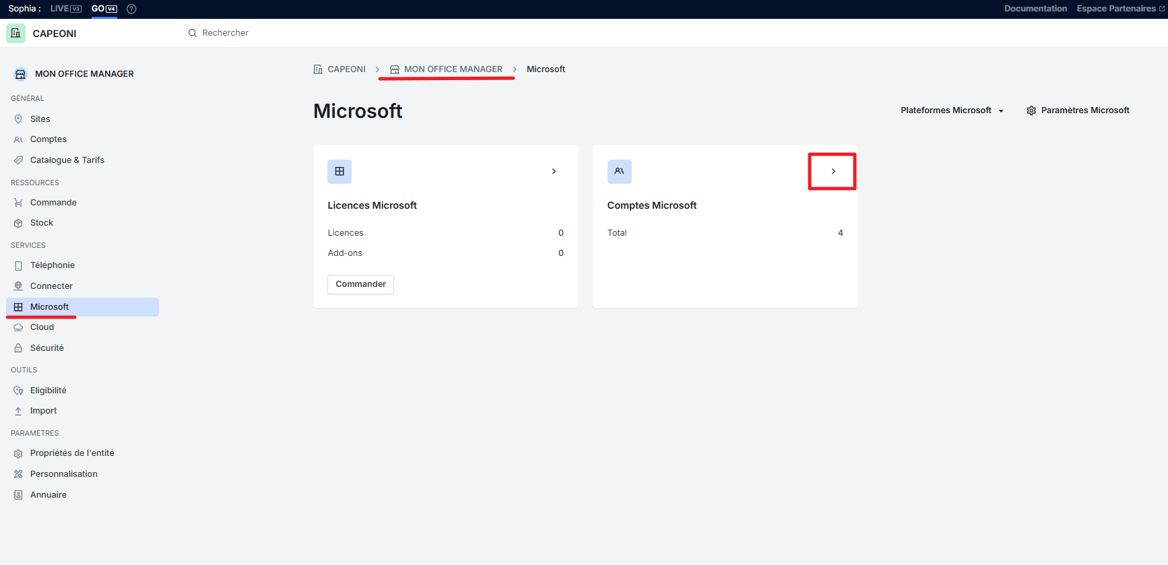Viewport: 1168px width, 565px height.
Task: Click the Comptes people icon in sidebar
Action: point(18,139)
